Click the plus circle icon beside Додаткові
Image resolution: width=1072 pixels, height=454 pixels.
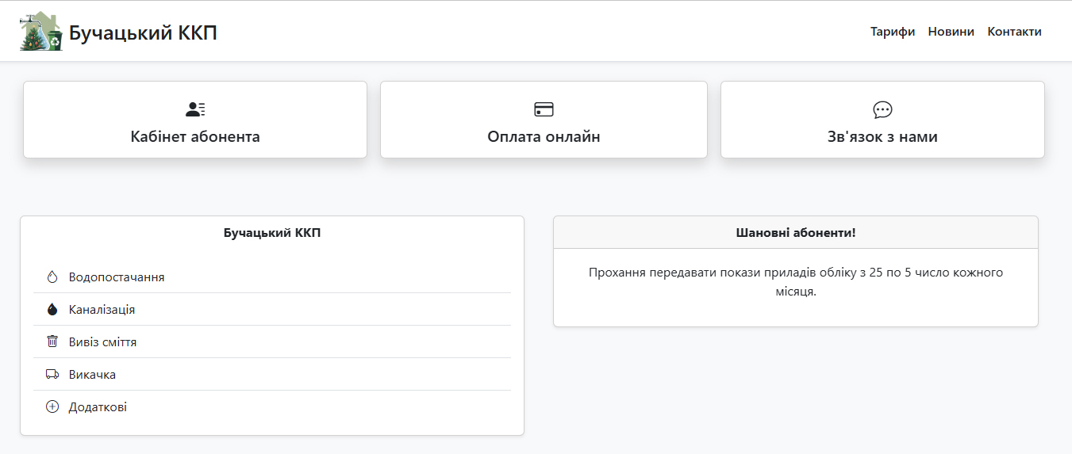pyautogui.click(x=52, y=407)
